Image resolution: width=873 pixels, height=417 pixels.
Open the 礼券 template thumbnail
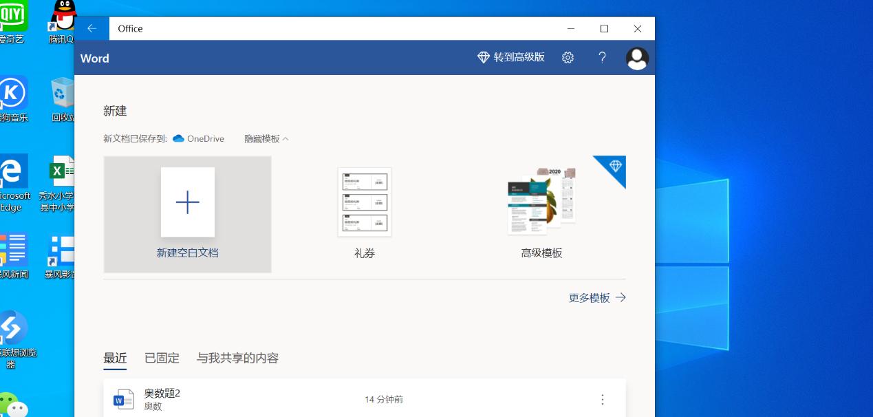[x=364, y=202]
